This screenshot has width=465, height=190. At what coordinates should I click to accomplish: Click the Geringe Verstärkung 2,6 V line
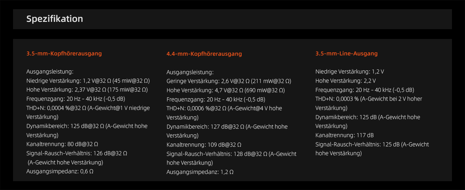click(x=229, y=81)
